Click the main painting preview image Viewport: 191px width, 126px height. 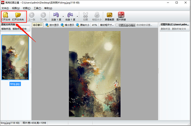(95, 74)
